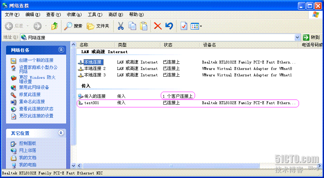Click 更改此连接的设置 link
The image size is (324, 178).
(36, 116)
